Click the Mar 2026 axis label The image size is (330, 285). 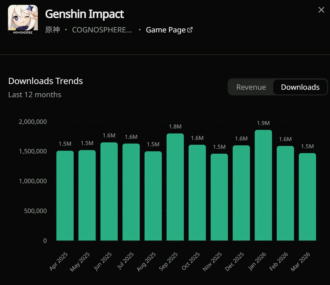300,262
